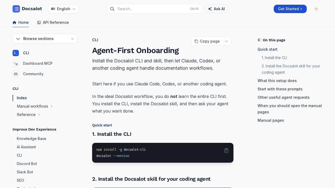Click the Docsalot logo icon
The image size is (335, 188).
coord(16,9)
